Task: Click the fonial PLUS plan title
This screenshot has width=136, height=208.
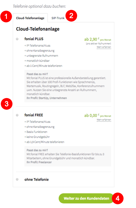Action: [34, 39]
